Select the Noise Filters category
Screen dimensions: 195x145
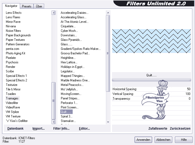click(13, 31)
